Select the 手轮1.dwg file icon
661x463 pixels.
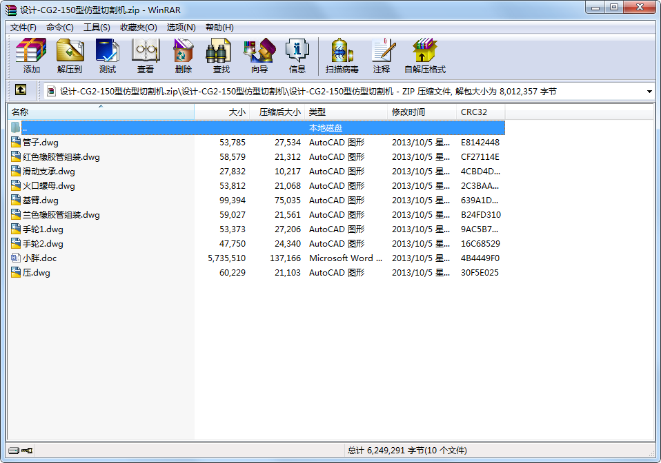click(16, 229)
